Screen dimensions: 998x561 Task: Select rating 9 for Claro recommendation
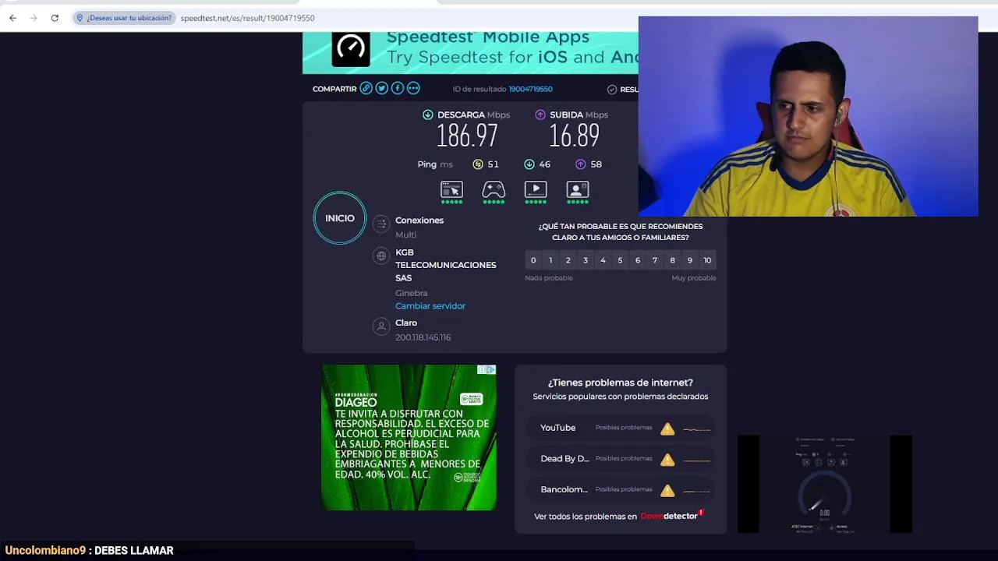pyautogui.click(x=689, y=260)
